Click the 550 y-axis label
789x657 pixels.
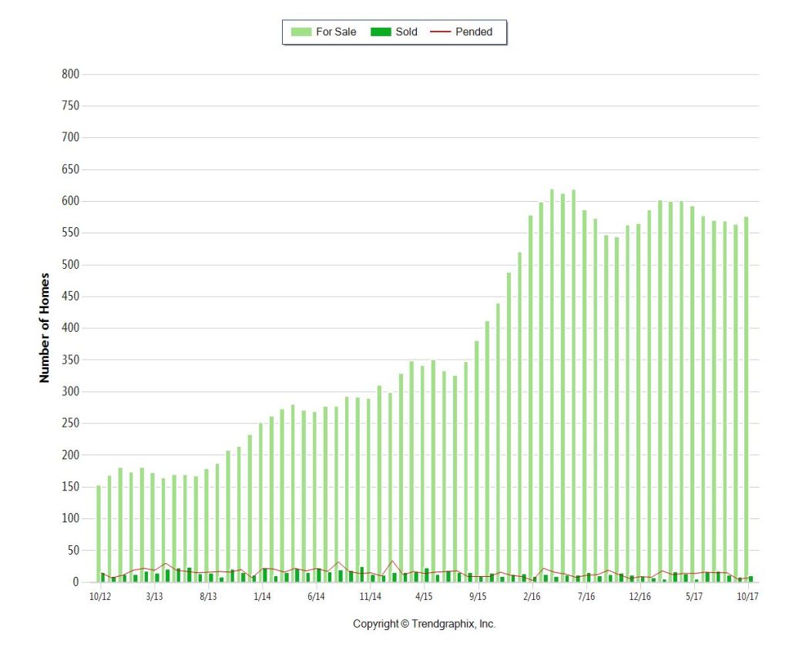70,233
